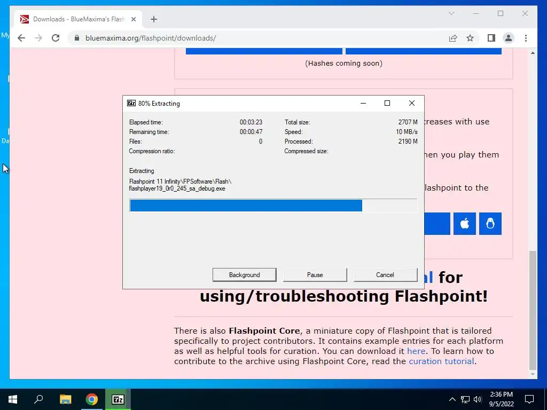
Task: Switch to Chrome on the taskbar
Action: (92, 399)
